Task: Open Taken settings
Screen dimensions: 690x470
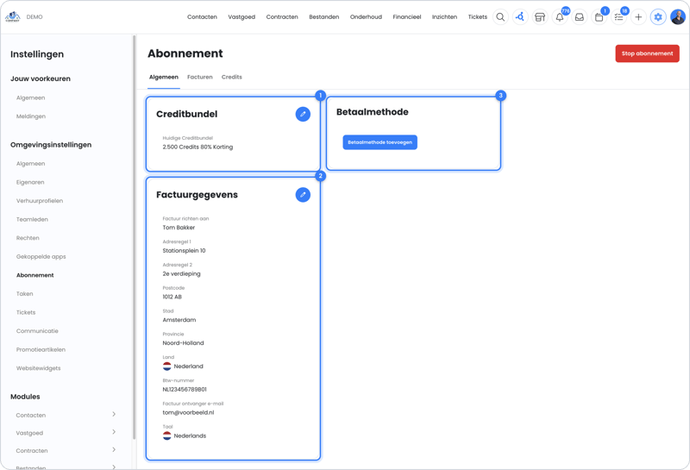Action: (25, 293)
